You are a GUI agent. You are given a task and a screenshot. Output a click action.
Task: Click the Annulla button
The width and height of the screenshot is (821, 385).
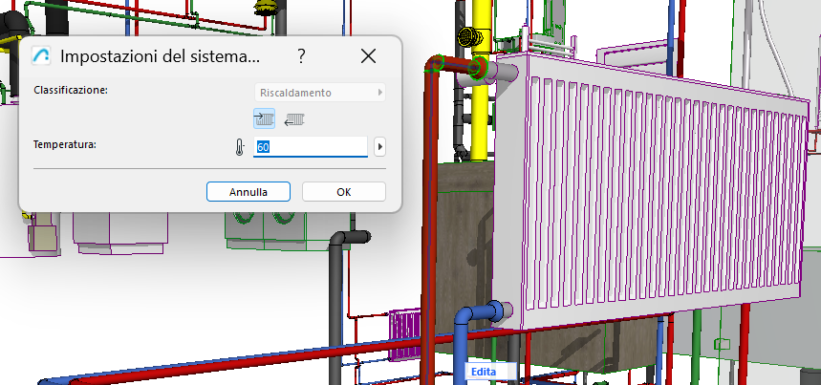click(248, 192)
